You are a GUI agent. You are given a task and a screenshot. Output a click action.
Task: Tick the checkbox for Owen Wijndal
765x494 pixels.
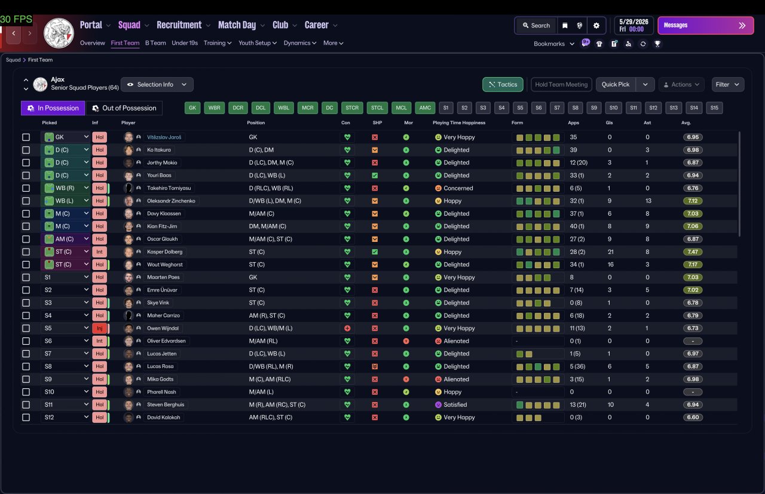(x=26, y=328)
